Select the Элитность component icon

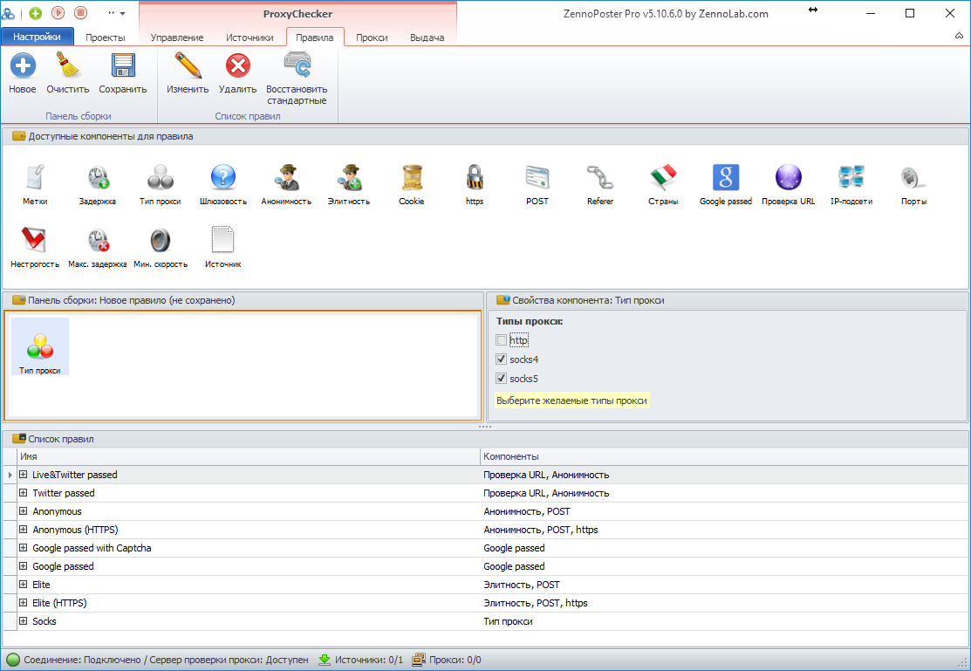349,177
